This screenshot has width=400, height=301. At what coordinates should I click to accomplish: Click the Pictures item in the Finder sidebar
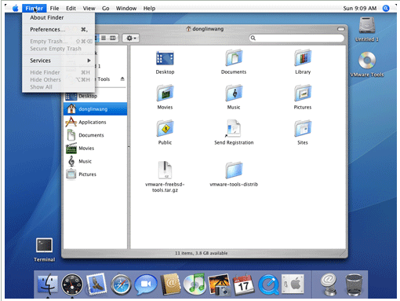tap(95, 174)
